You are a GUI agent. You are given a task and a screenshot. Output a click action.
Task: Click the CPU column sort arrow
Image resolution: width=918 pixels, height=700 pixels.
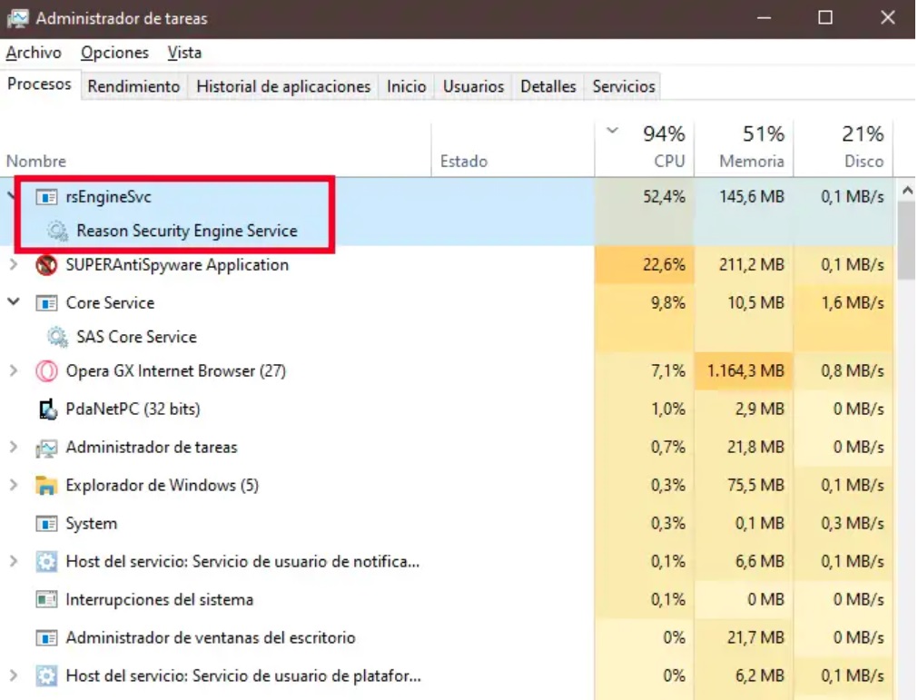pos(612,131)
